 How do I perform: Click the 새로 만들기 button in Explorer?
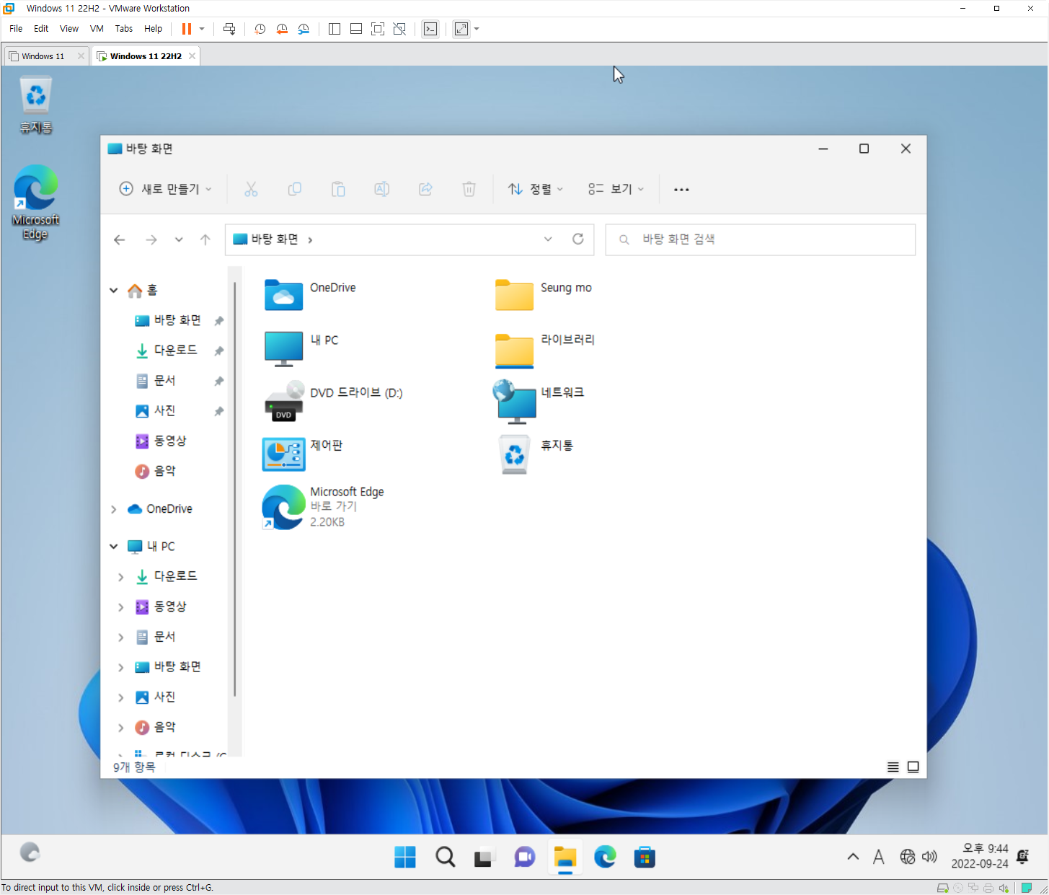pos(165,189)
